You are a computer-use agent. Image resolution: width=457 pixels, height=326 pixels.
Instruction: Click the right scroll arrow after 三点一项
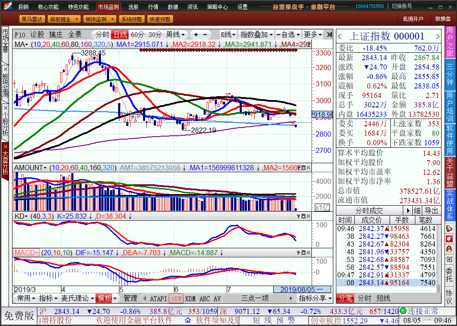pos(291,299)
